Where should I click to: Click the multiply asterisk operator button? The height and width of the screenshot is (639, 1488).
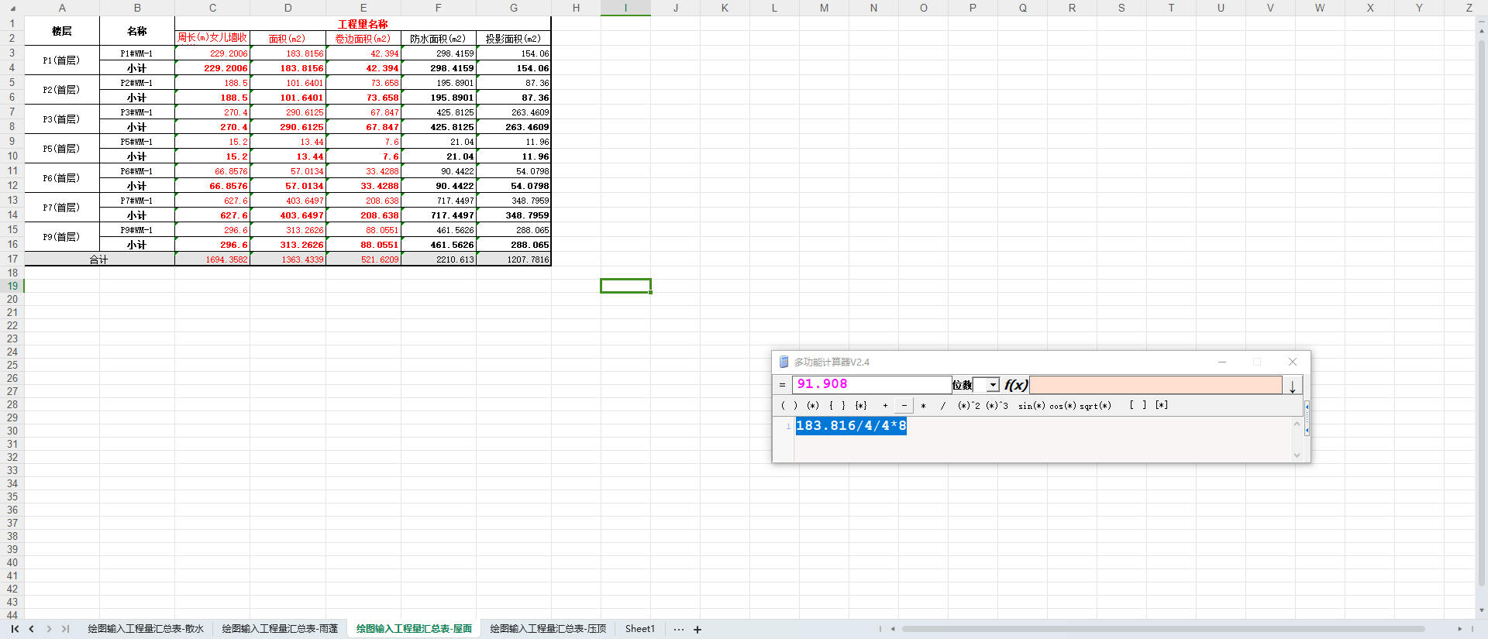923,406
